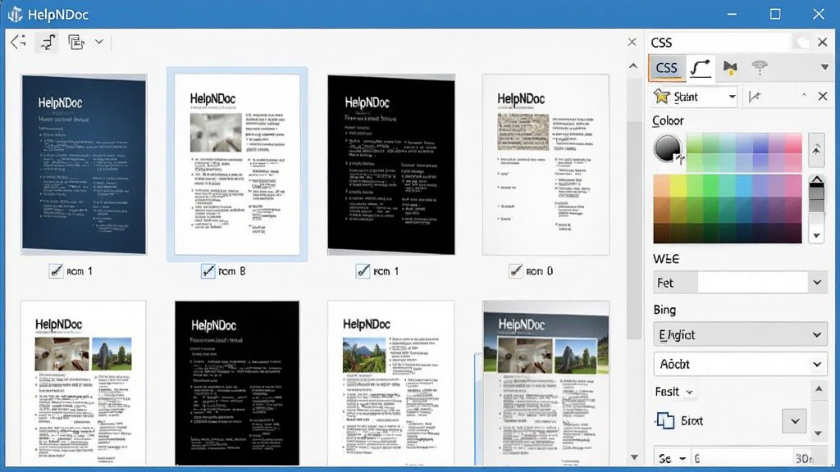Click the value field next to Se
840x472 pixels.
753,459
